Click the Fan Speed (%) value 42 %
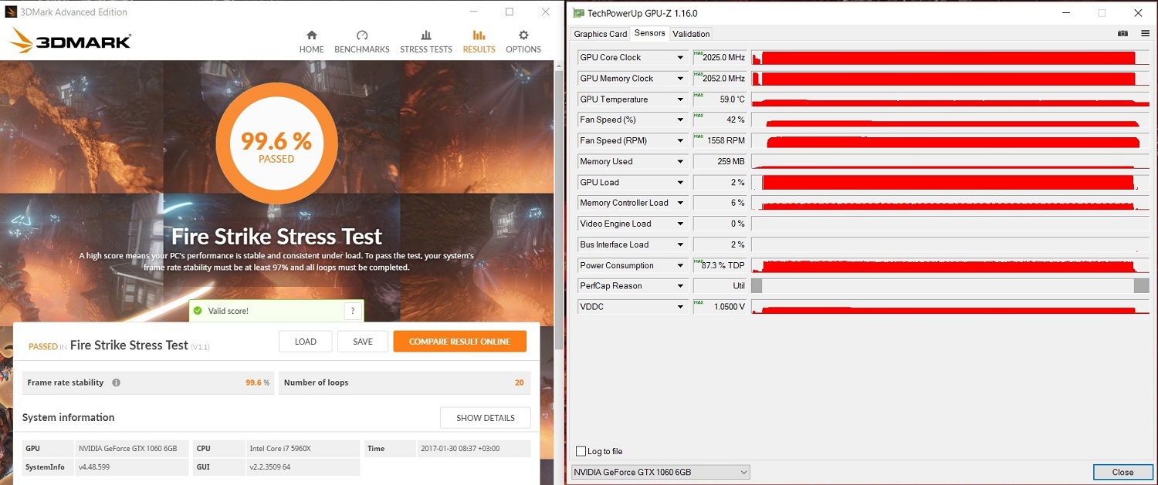 coord(720,120)
